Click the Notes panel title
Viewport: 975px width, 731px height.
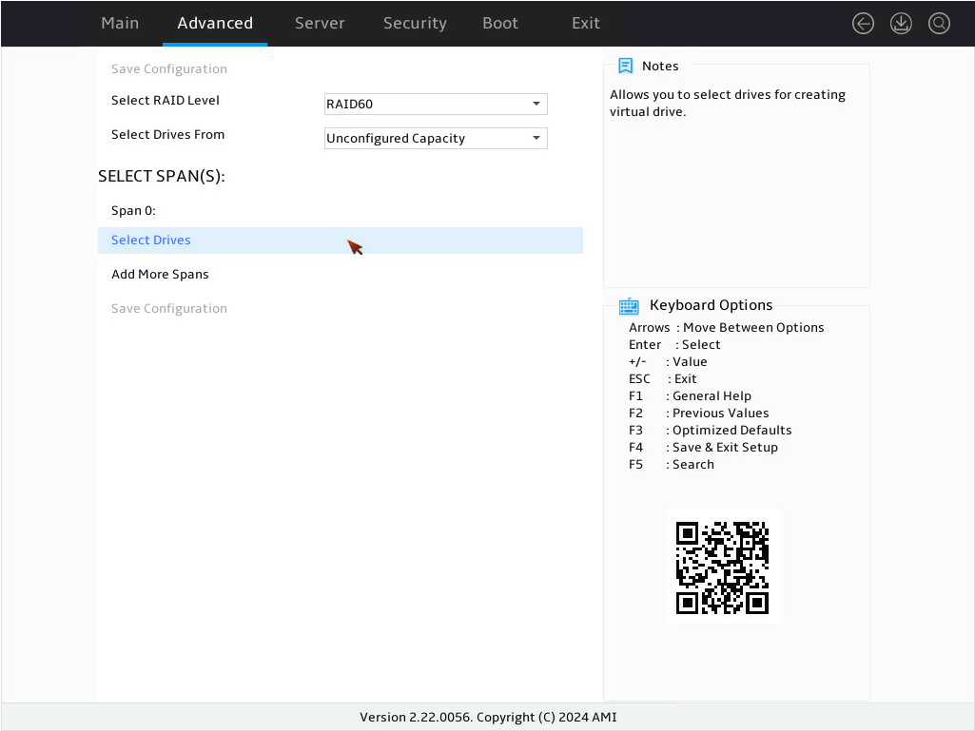(x=660, y=66)
